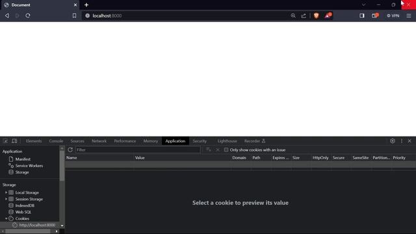
Task: Select Web SQL in sidebar
Action: 23,212
